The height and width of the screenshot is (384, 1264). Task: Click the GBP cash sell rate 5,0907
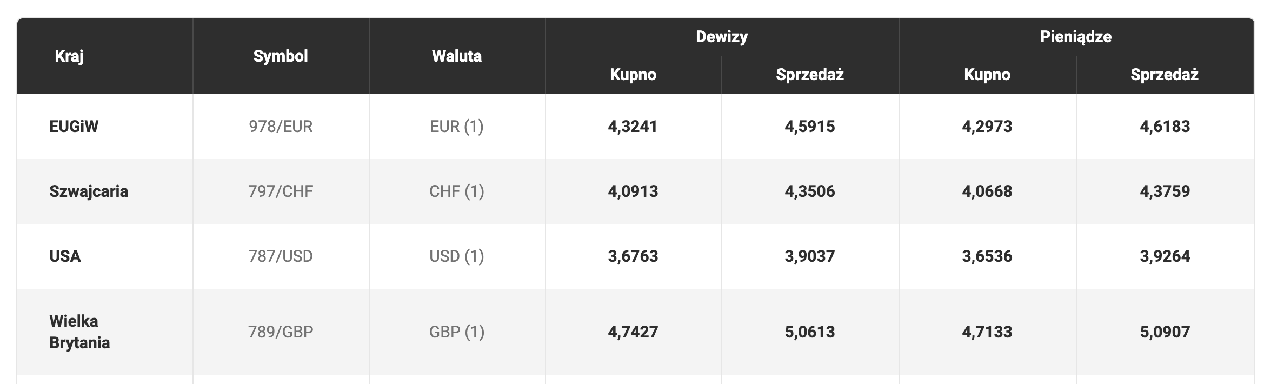1165,332
